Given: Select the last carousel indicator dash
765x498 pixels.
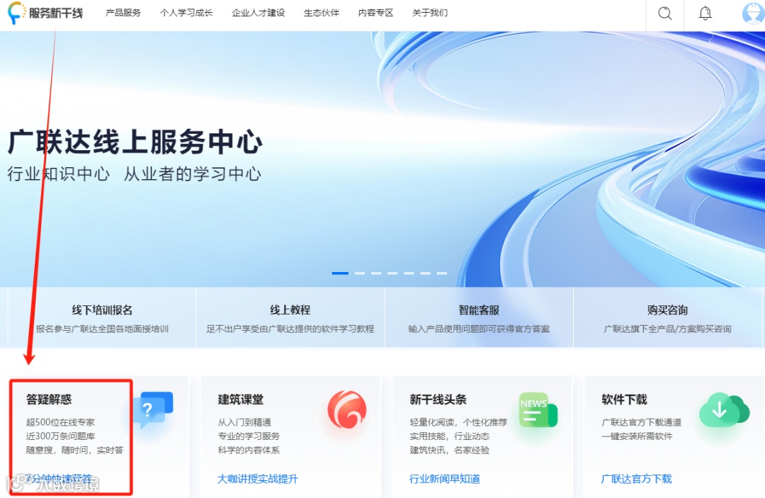Looking at the screenshot, I should 441,273.
